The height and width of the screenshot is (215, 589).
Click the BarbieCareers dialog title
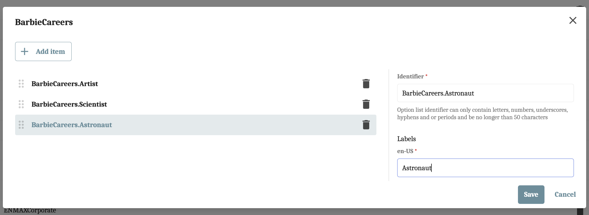44,22
